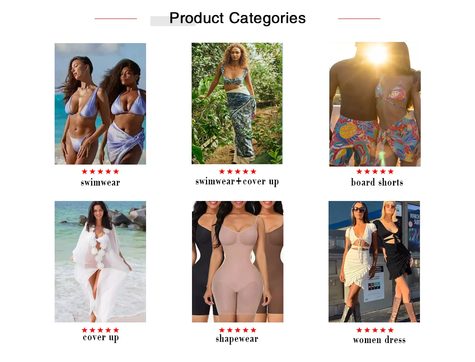Click the swimwear+cover up label
The image size is (475, 362).
pyautogui.click(x=237, y=182)
